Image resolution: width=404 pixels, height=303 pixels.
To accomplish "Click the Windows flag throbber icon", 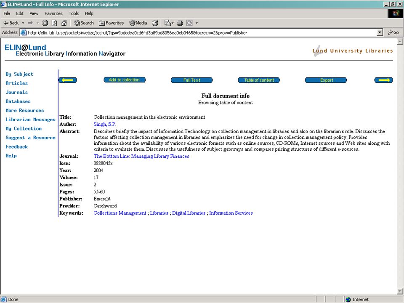I will (396, 13).
